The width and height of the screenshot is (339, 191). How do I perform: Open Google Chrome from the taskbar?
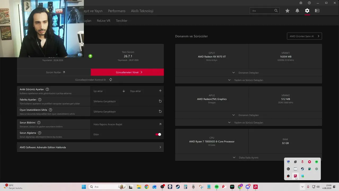(x=147, y=187)
